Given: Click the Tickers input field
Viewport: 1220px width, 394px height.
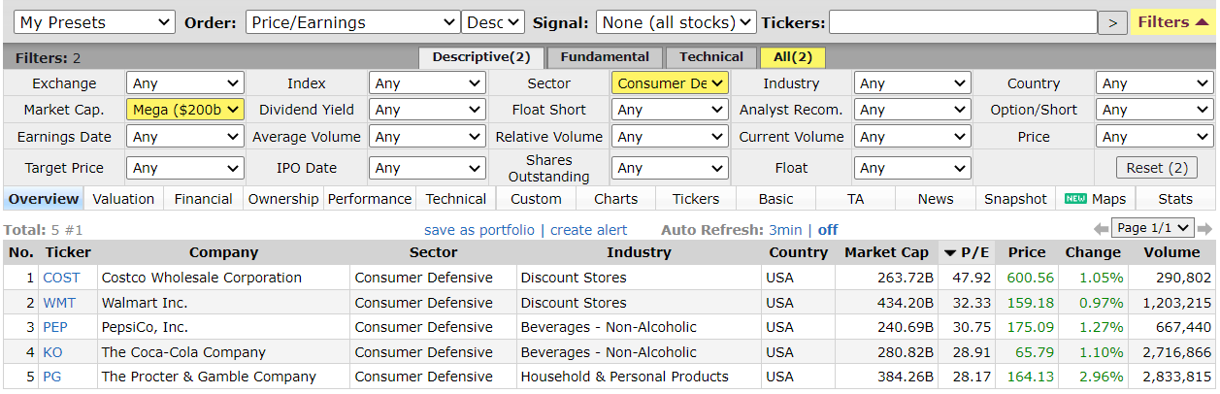Looking at the screenshot, I should pyautogui.click(x=963, y=22).
